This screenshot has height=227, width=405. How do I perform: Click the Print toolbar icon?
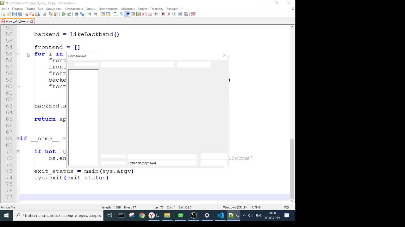(37, 14)
